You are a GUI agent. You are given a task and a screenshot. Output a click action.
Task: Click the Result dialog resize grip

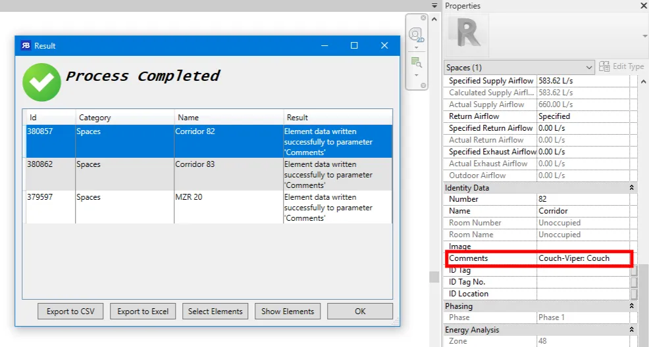[x=396, y=322]
